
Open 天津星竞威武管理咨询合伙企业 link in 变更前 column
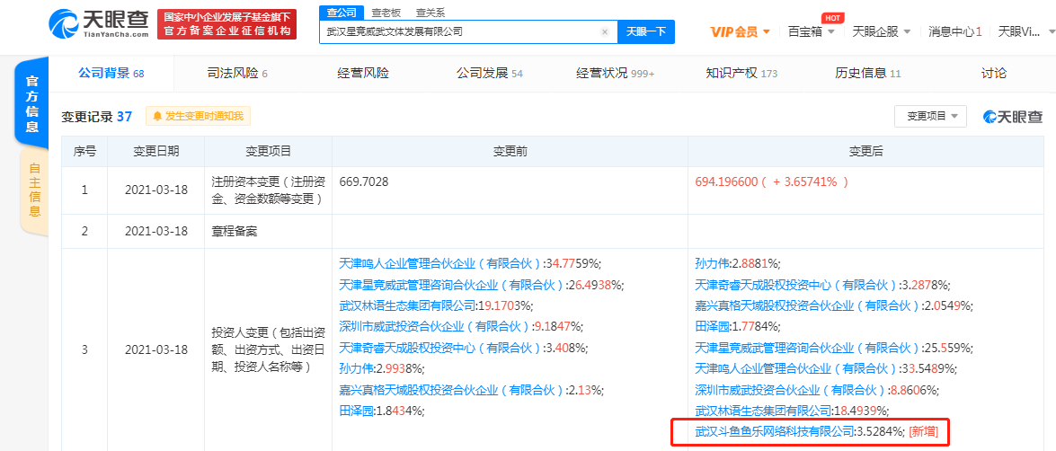click(x=453, y=285)
